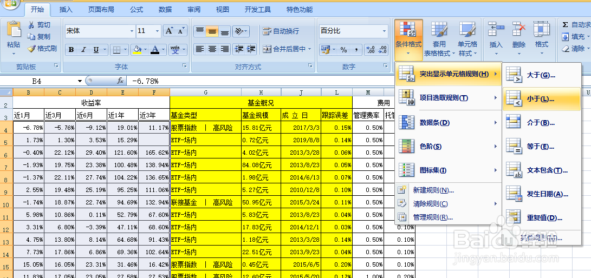The height and width of the screenshot is (278, 591).
Task: Click the Paste icon in clipboard group
Action: pos(14,30)
